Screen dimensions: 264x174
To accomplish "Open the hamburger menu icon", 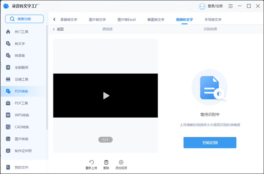I will (230, 6).
